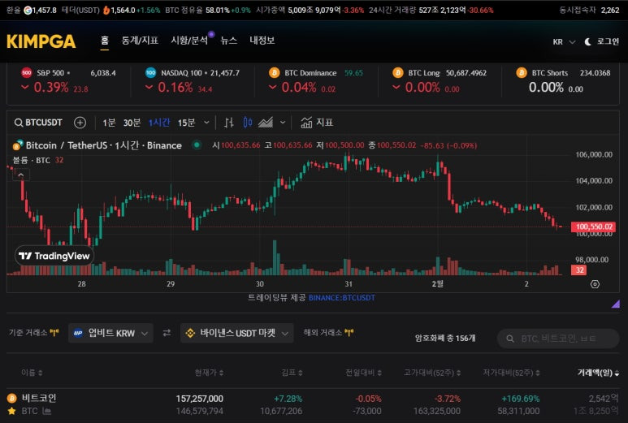Click the 해외 거래소 filter icon
Image resolution: width=628 pixels, height=423 pixels.
coord(349,333)
